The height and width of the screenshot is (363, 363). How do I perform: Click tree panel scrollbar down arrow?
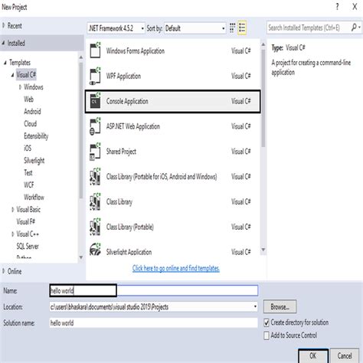[x=81, y=257]
